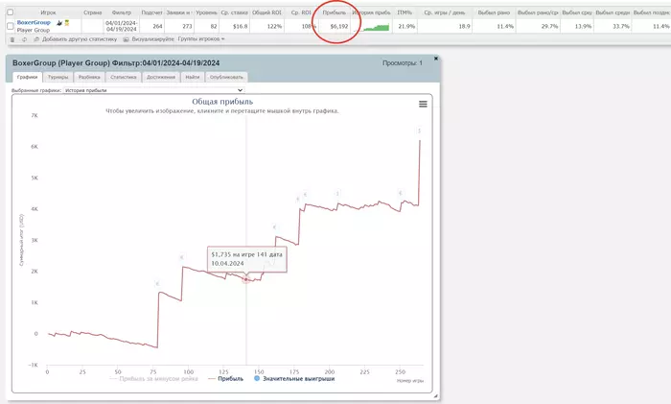Screen dimensions: 671x404
Task: Open the chart hamburger menu icon
Action: 423,104
